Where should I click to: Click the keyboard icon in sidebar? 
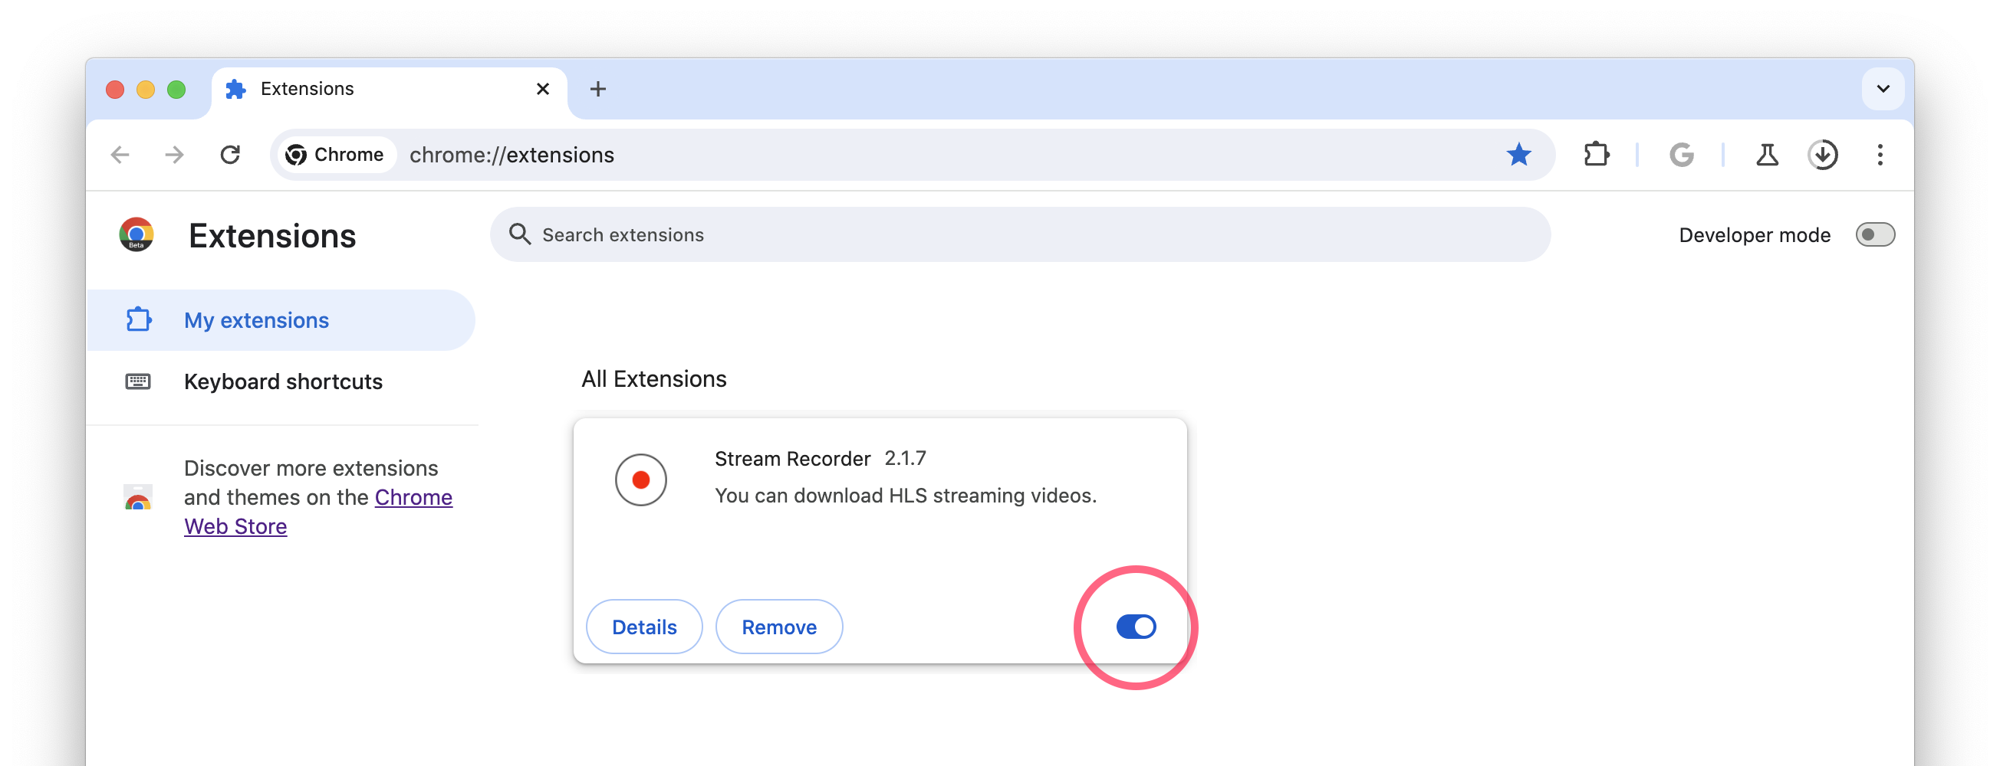point(138,381)
